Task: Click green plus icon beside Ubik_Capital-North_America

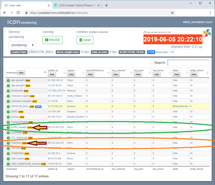Action: click(8, 164)
